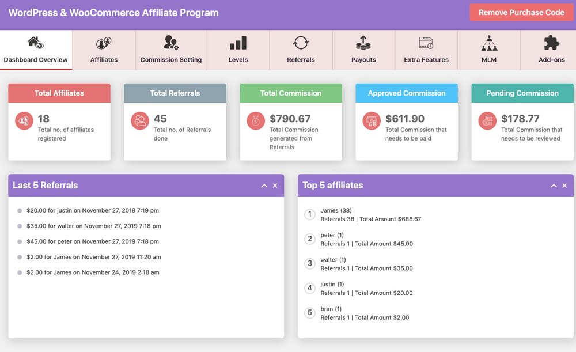Open the Commission Setting tab

(x=171, y=50)
